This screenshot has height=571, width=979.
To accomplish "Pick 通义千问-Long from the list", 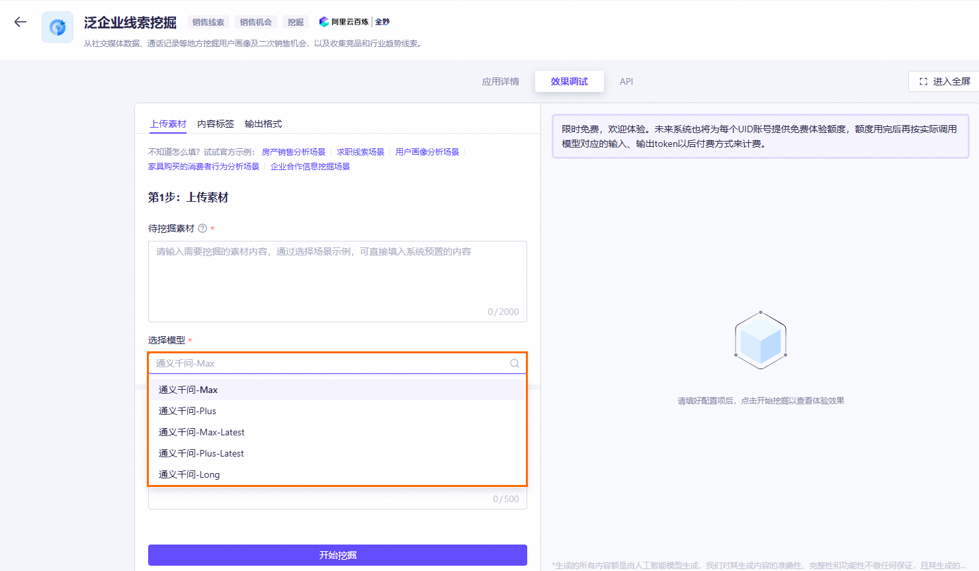I will click(337, 474).
